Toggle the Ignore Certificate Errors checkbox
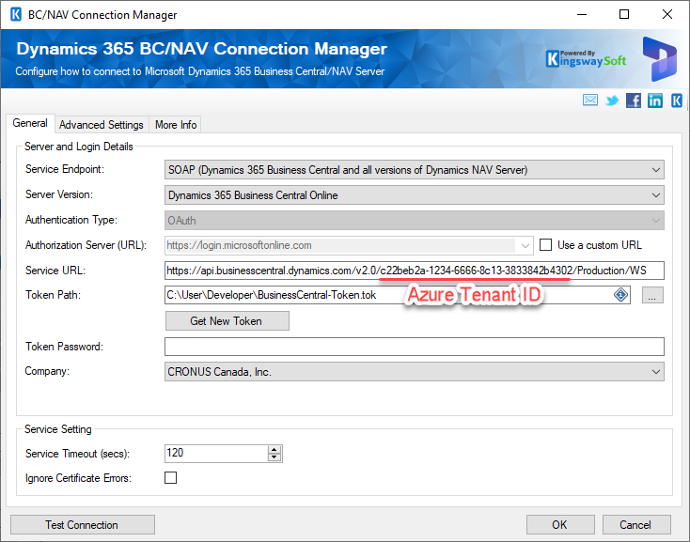The width and height of the screenshot is (690, 542). point(171,477)
